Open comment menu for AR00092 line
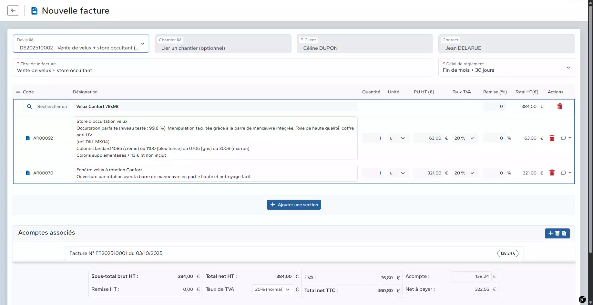This screenshot has width=593, height=305. [x=566, y=138]
